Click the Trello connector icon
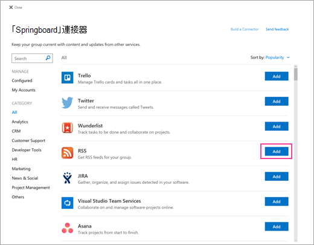 click(x=67, y=77)
